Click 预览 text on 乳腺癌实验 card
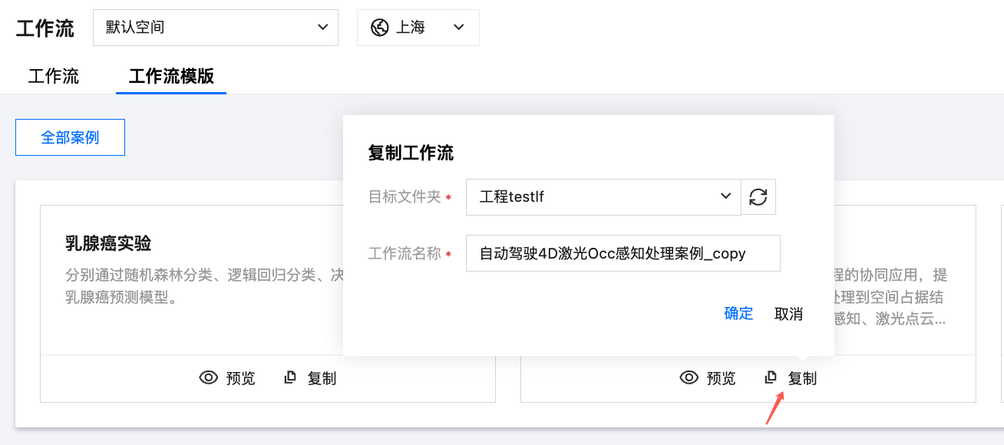 (x=241, y=378)
